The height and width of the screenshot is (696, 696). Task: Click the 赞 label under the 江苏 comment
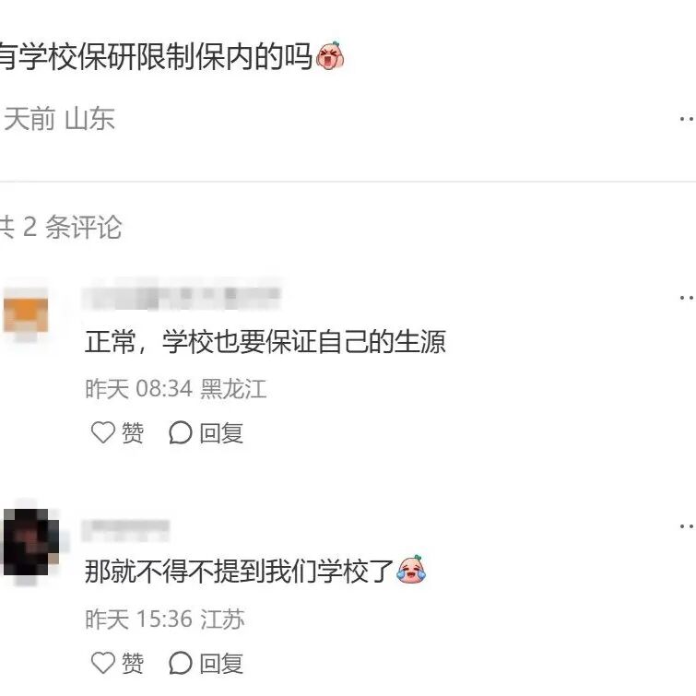[x=132, y=663]
